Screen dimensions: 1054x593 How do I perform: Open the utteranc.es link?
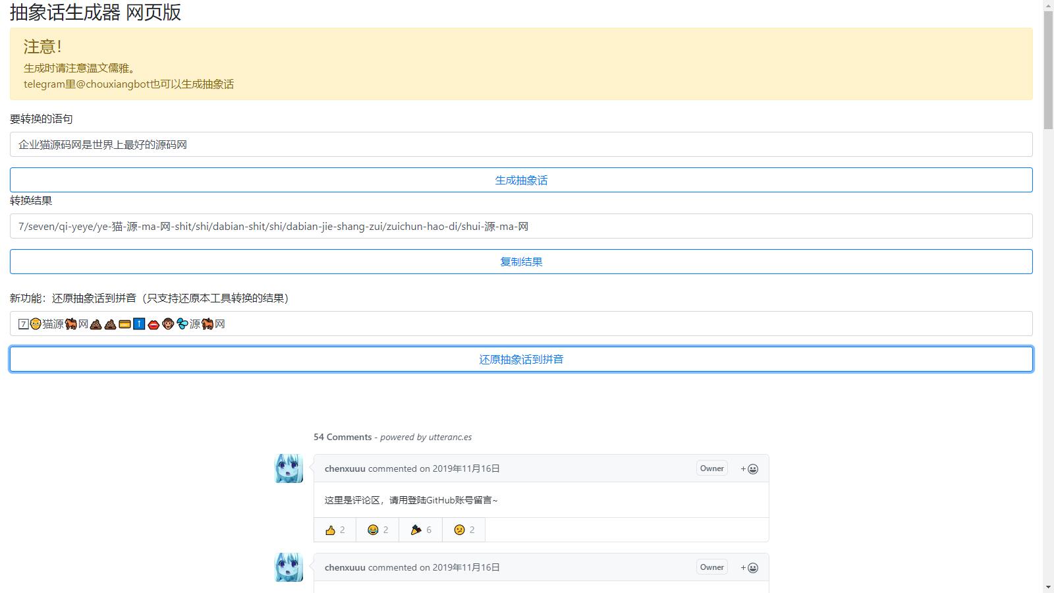point(449,437)
